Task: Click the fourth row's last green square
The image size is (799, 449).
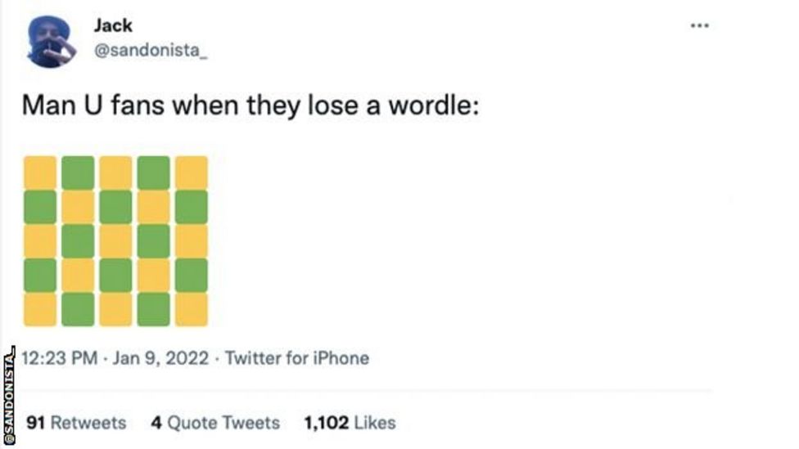Action: pyautogui.click(x=192, y=276)
